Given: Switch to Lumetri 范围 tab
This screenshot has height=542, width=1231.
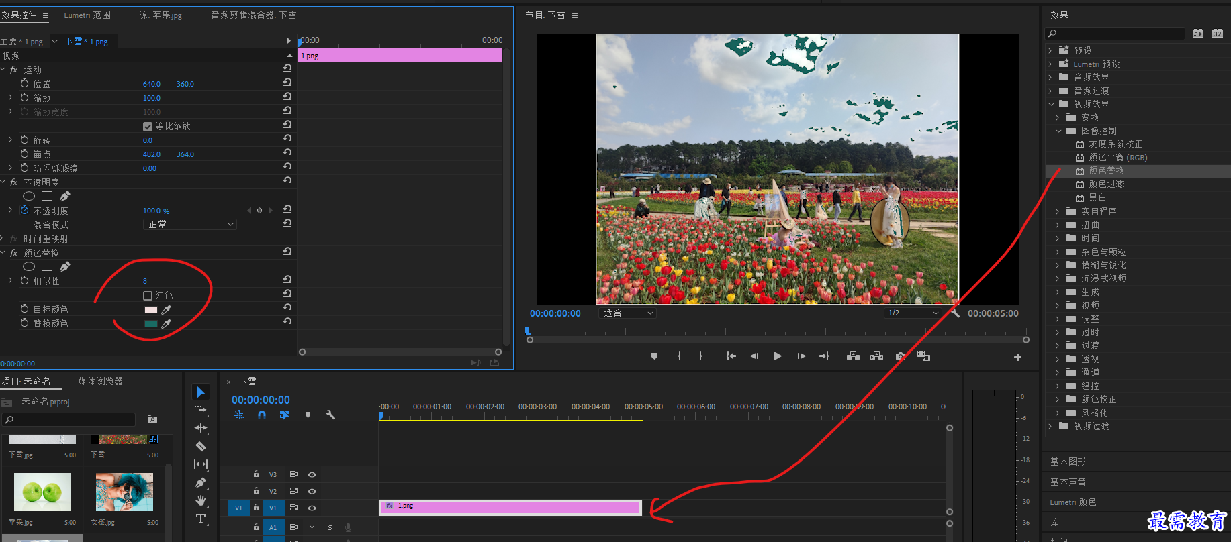Looking at the screenshot, I should pyautogui.click(x=87, y=15).
